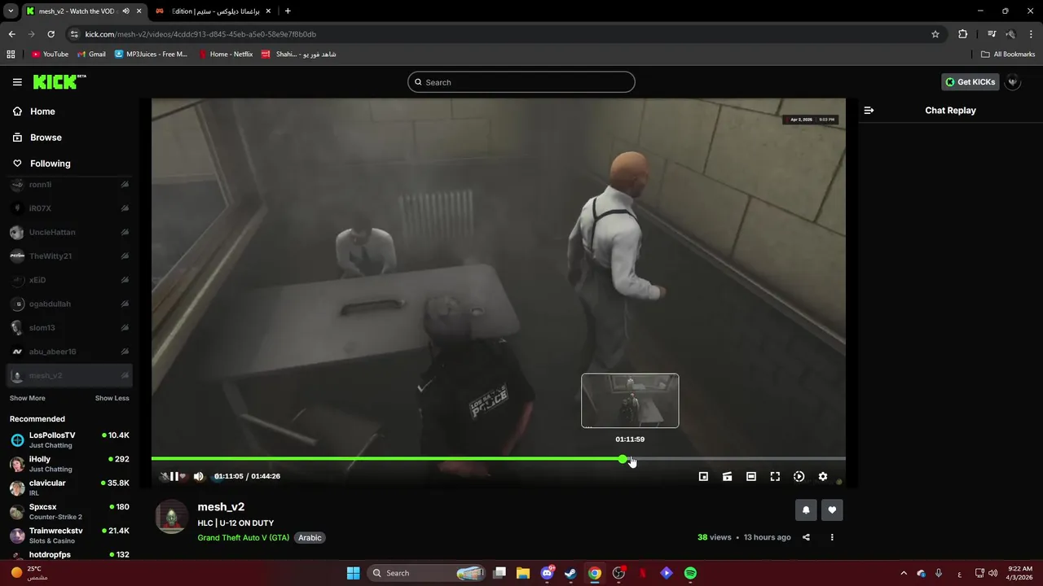This screenshot has height=586, width=1043.
Task: Open Chrome extensions menu
Action: (x=963, y=34)
